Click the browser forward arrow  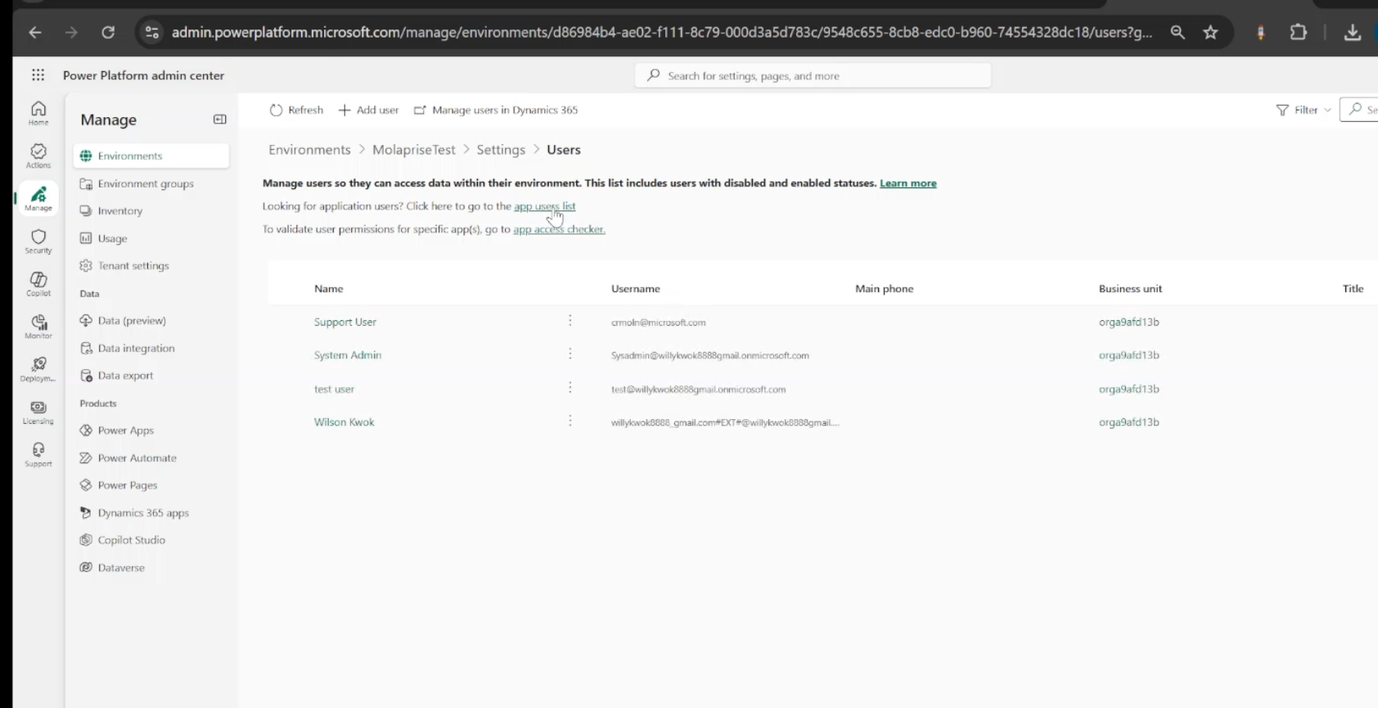point(71,33)
